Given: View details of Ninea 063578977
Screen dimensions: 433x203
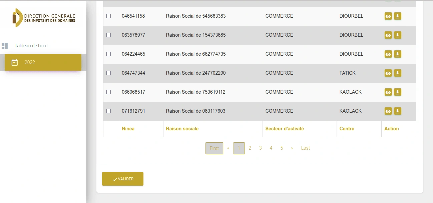Looking at the screenshot, I should coord(388,35).
